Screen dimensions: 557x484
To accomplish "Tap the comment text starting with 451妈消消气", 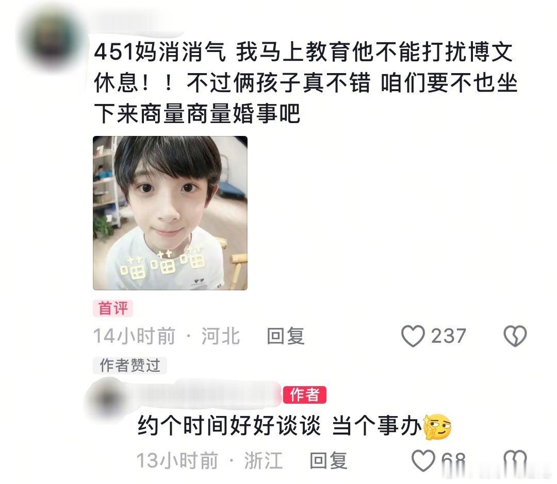I will 305,82.
